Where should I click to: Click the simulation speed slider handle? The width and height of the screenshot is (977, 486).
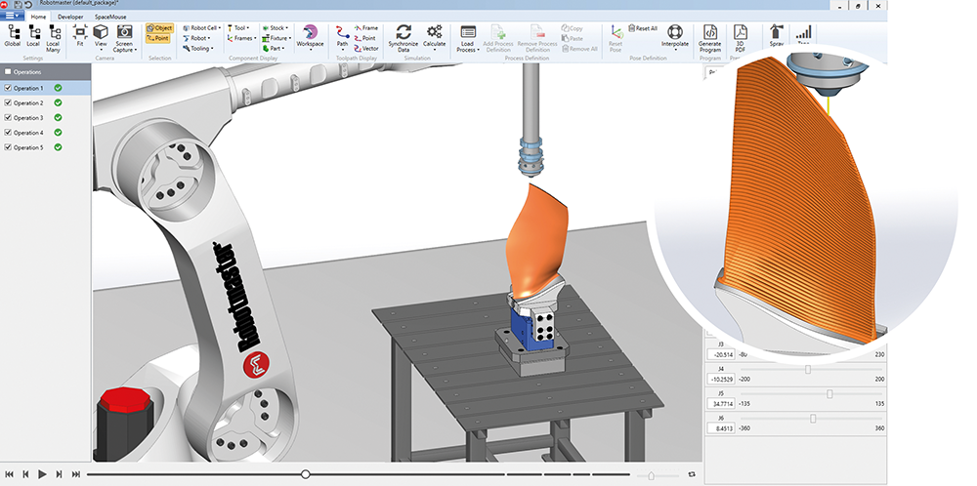click(651, 475)
